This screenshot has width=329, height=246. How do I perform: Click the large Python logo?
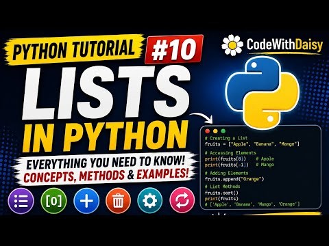point(262,93)
